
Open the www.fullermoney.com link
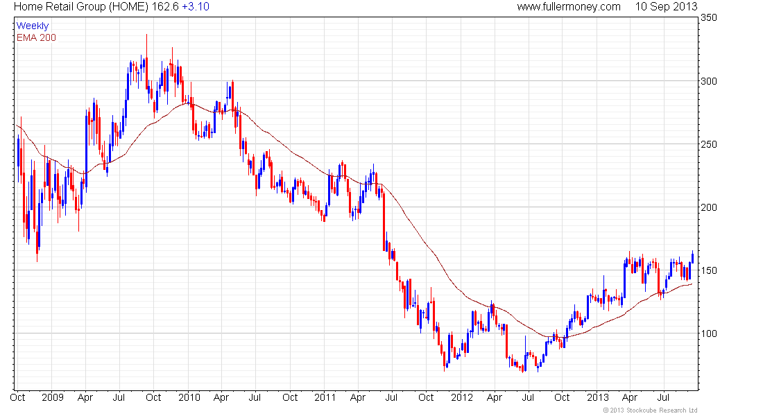(568, 7)
